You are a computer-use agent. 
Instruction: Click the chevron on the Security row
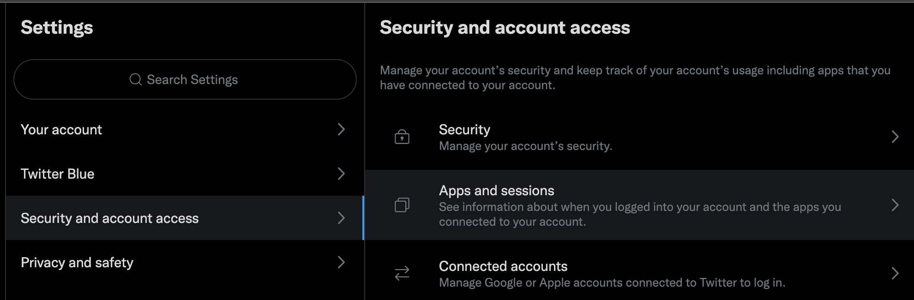point(895,137)
